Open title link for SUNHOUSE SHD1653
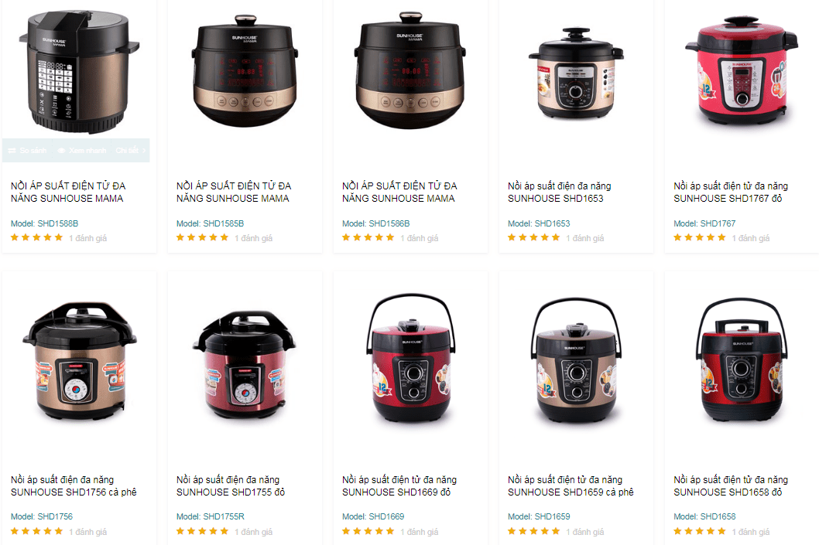 [560, 192]
